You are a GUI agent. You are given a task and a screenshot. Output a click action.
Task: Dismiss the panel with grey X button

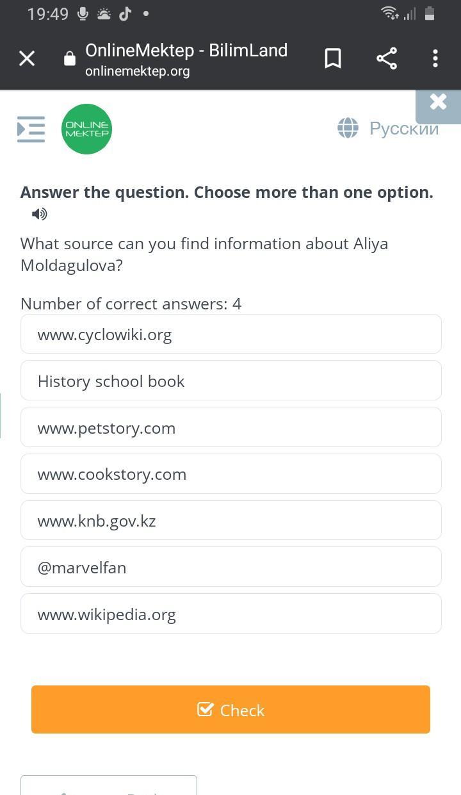click(x=439, y=102)
